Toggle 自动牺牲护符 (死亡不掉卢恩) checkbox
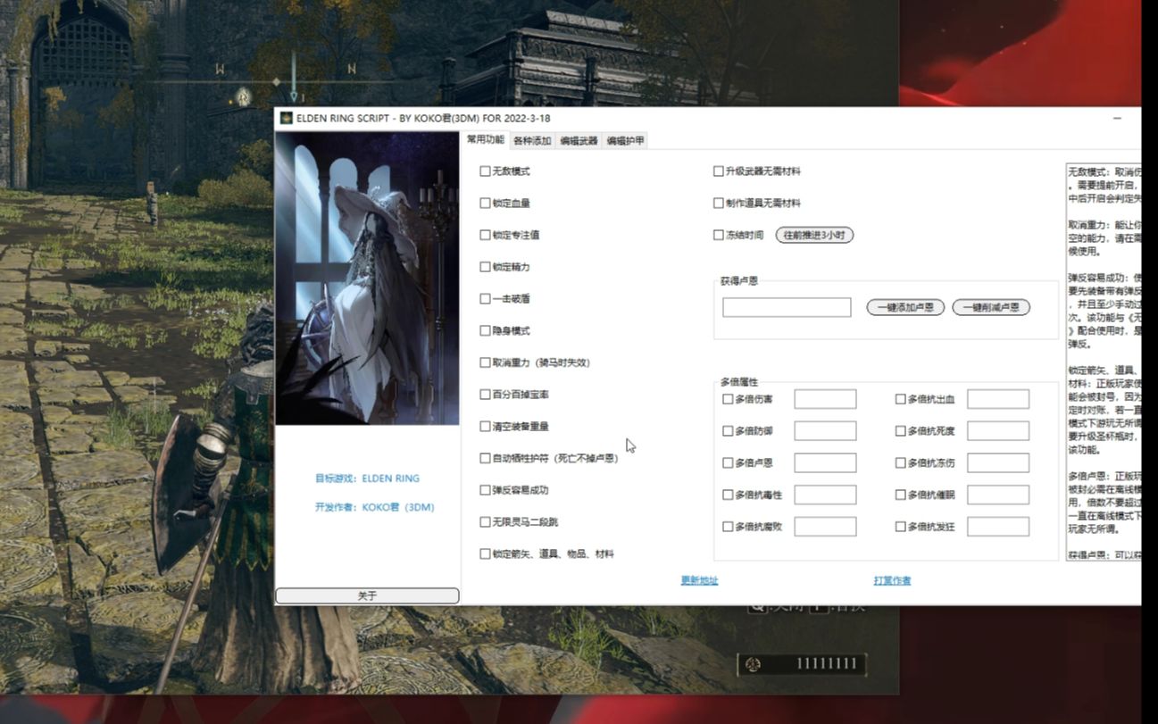1158x724 pixels. click(485, 459)
